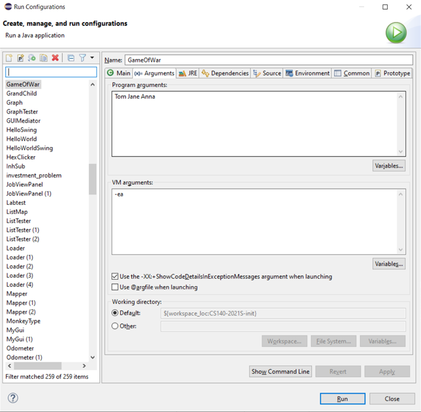Click the Export launch configuration icon
The image size is (421, 412).
pyautogui.click(x=32, y=58)
